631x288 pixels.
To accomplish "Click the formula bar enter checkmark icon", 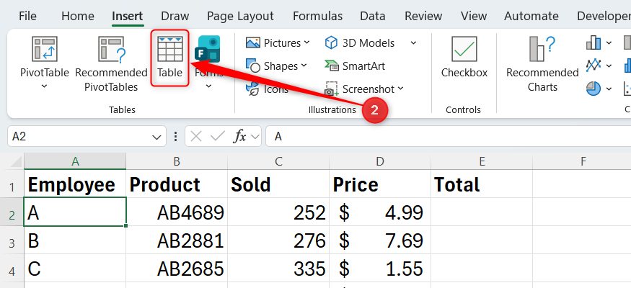I will [218, 137].
